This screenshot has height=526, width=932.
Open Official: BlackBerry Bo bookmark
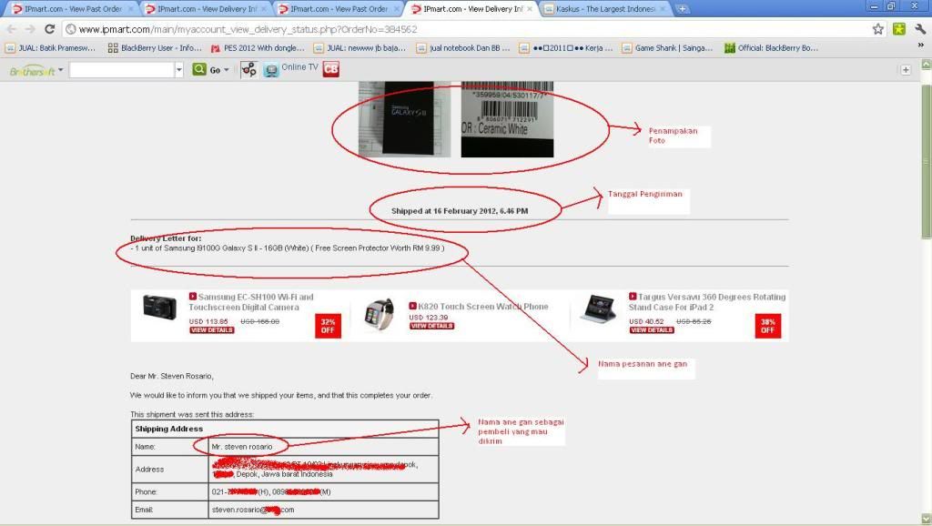pos(771,48)
